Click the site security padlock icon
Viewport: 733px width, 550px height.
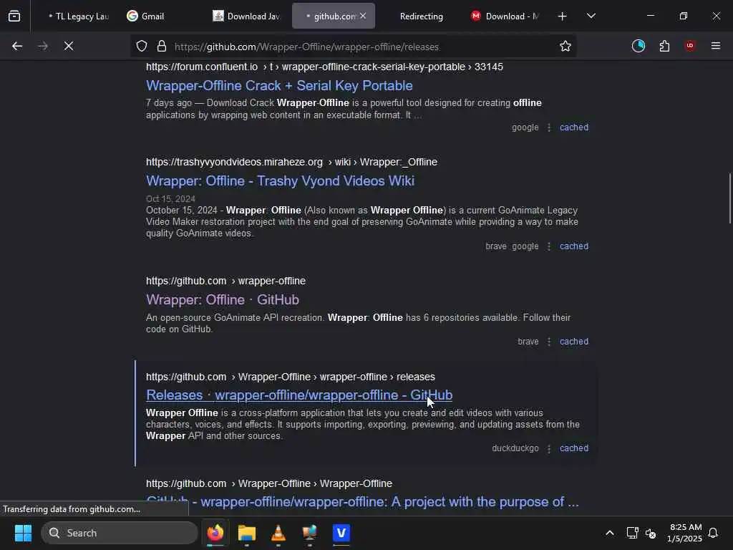coord(162,46)
